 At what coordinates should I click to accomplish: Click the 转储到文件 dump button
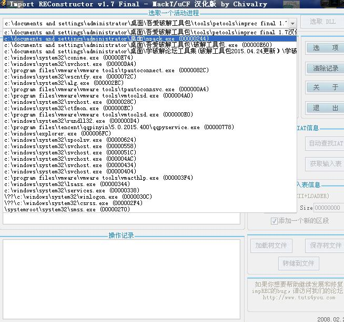[299, 264]
